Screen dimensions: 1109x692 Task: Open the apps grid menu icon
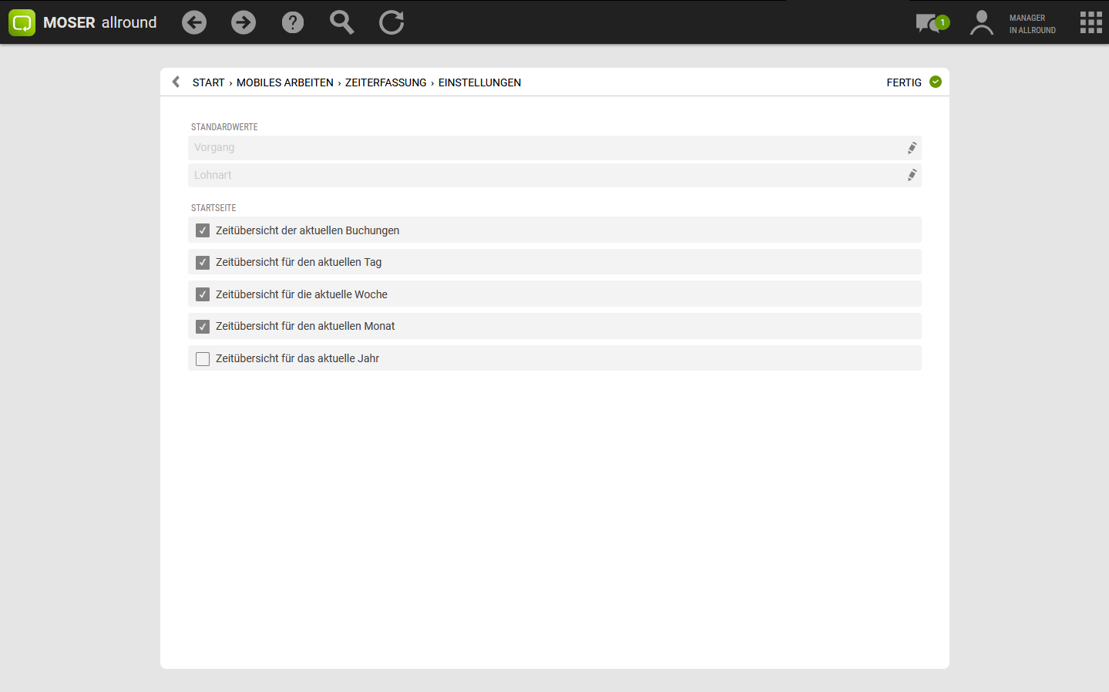[1091, 22]
